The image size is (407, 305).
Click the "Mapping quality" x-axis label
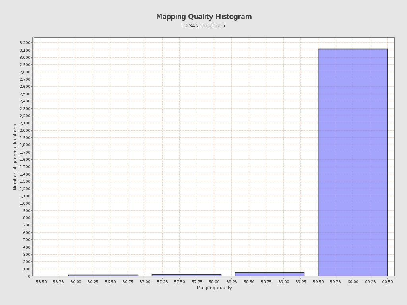pos(214,288)
